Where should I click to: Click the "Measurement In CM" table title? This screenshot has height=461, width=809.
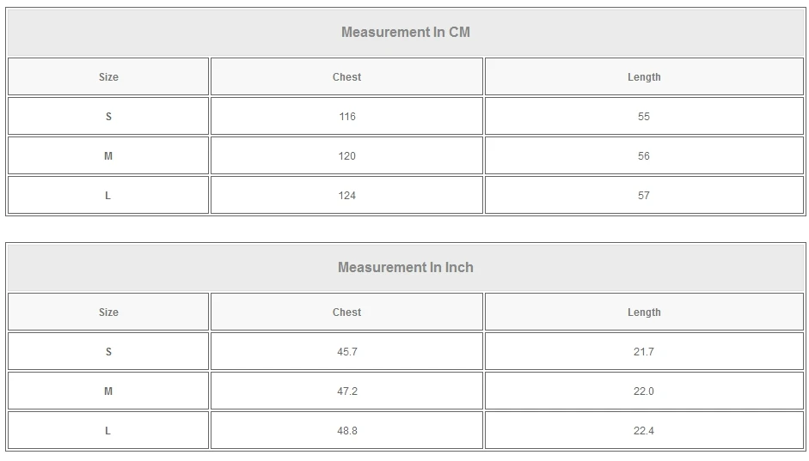pos(406,33)
